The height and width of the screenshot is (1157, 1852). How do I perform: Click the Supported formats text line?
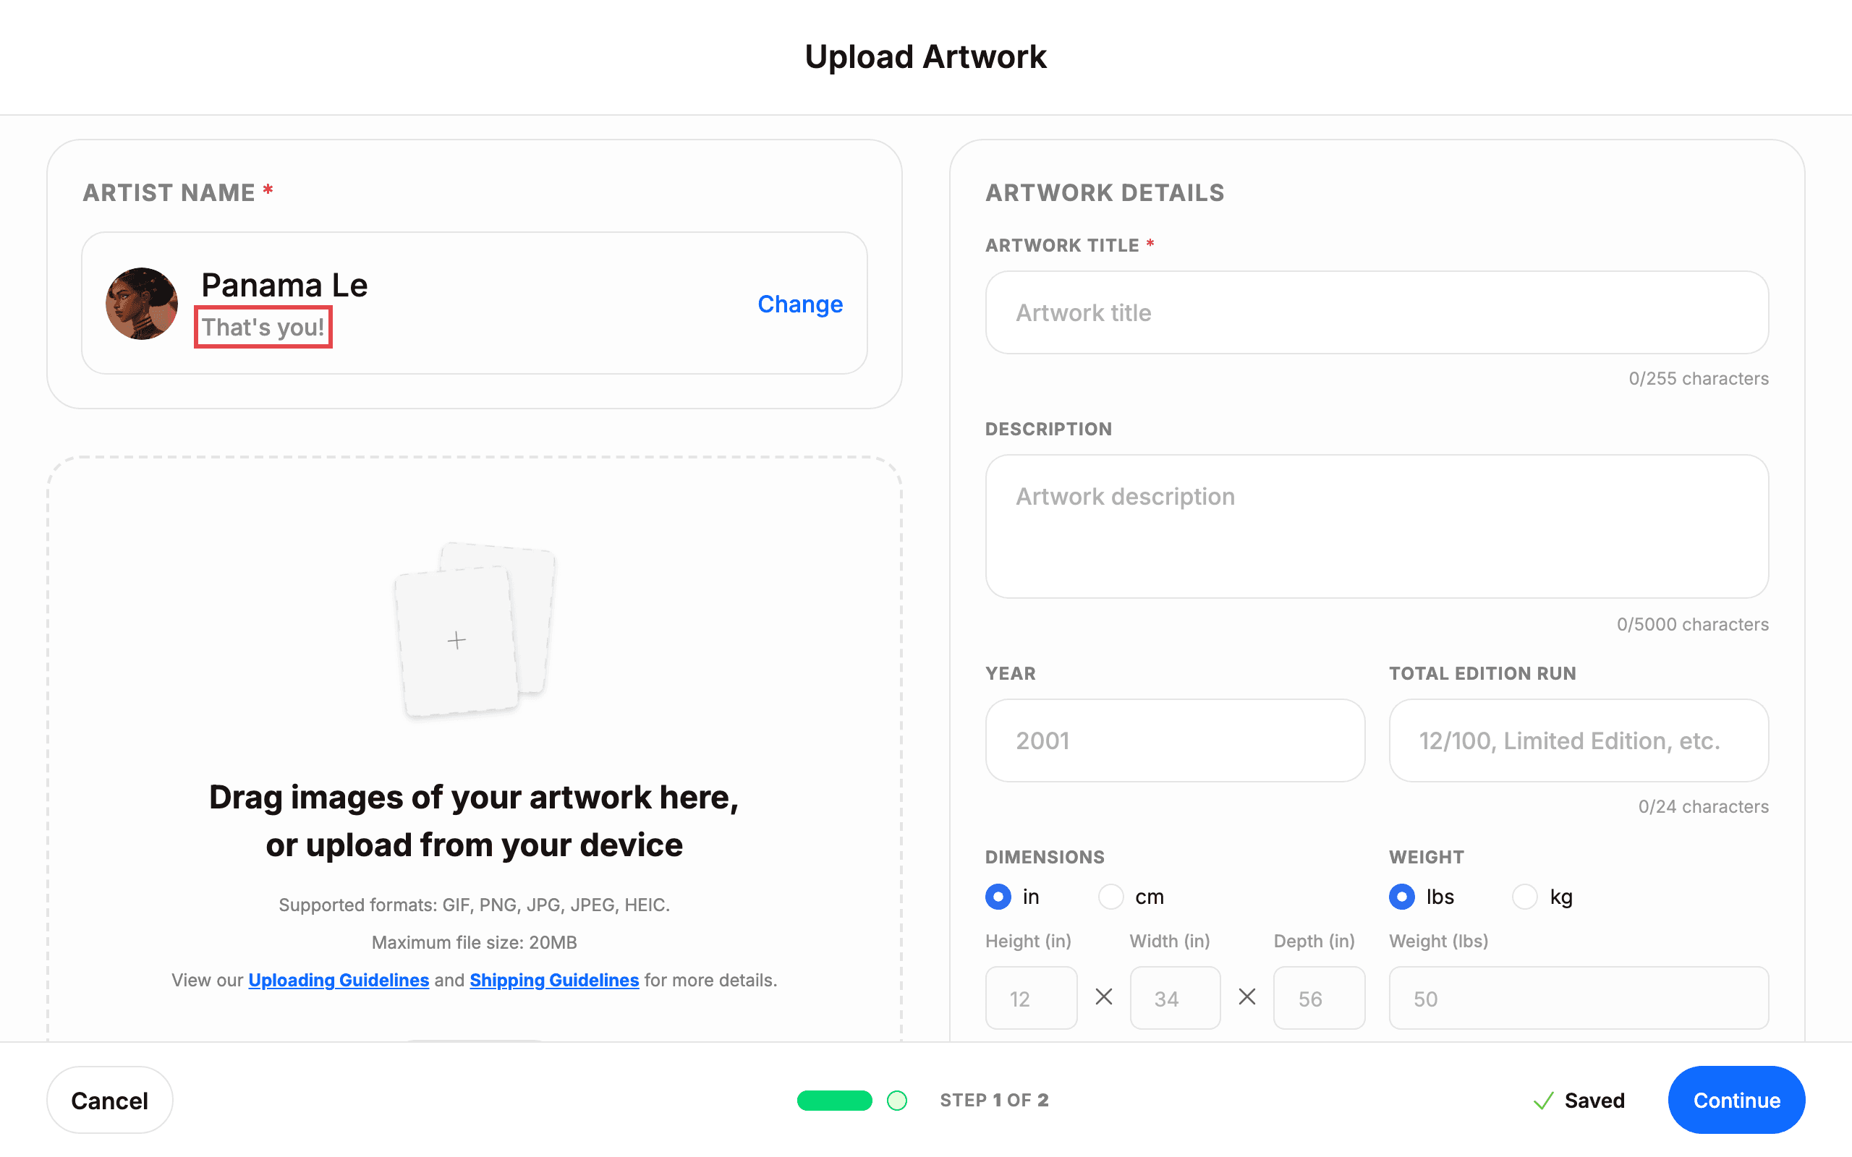click(x=475, y=905)
